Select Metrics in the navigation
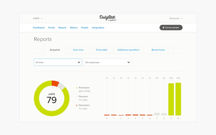The width and height of the screenshot is (216, 135). click(x=74, y=28)
